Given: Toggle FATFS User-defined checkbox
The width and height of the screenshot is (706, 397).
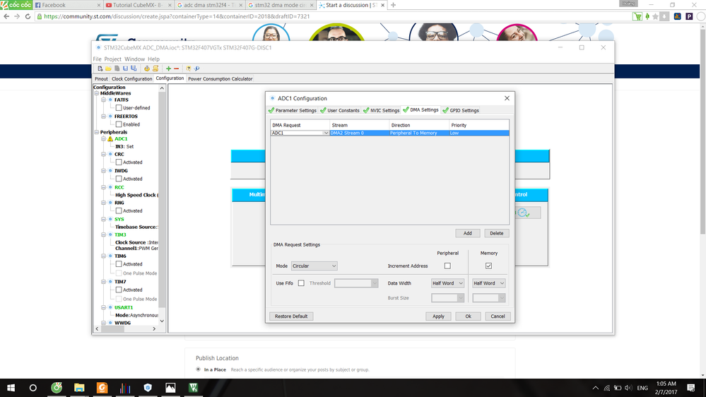Looking at the screenshot, I should click(x=119, y=107).
